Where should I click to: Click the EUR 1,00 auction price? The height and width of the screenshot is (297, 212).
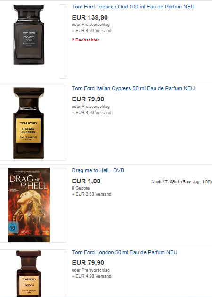point(86,181)
